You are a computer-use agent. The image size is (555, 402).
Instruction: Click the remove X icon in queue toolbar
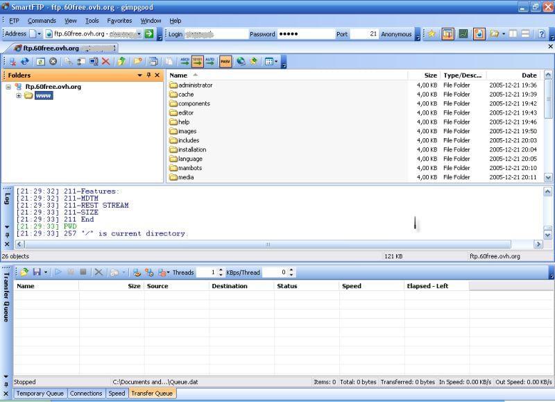coord(99,272)
